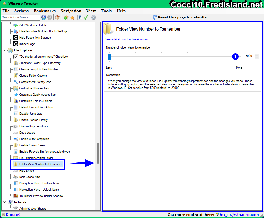Click Customize This PC Folders icon
Screen dimensions: 264x218
pyautogui.click(x=16, y=101)
